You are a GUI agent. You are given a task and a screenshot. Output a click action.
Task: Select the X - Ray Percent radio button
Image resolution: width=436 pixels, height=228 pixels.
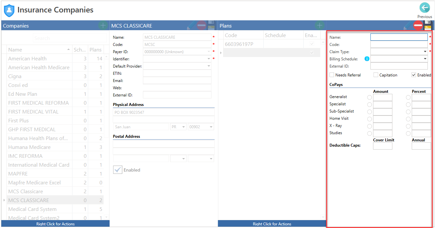[408, 126]
